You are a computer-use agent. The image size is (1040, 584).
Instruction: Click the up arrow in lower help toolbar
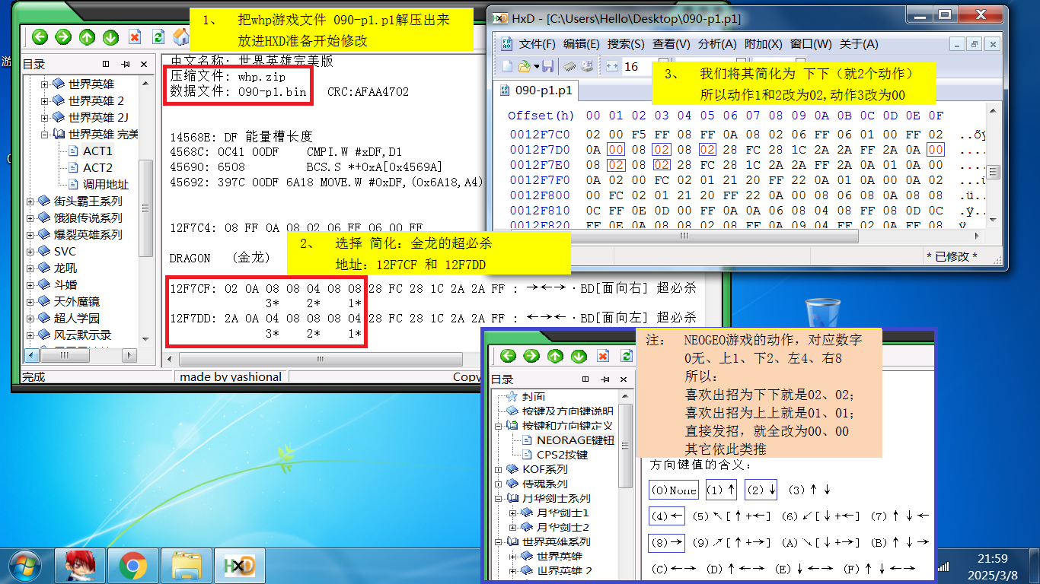pos(555,356)
